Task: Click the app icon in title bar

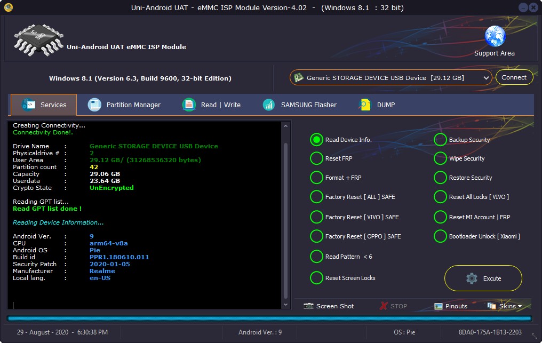Action: click(x=8, y=7)
